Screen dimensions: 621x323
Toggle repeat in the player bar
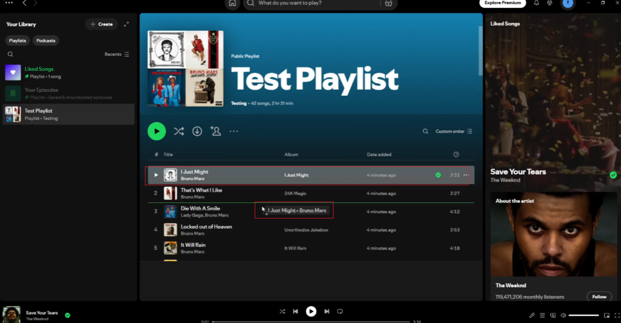(x=340, y=311)
